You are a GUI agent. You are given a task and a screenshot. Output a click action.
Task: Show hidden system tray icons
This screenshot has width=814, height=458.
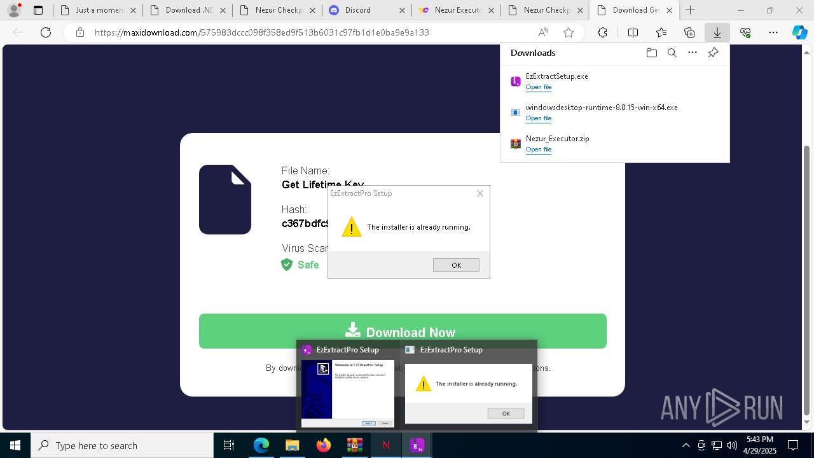click(x=686, y=445)
